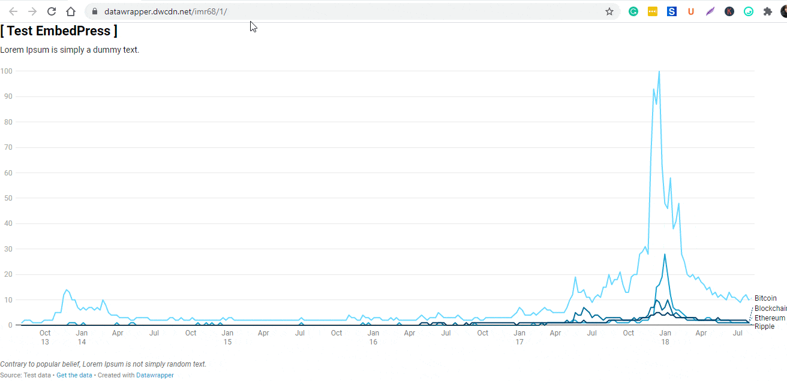The height and width of the screenshot is (381, 787).
Task: Click the browser back arrow
Action: (x=13, y=11)
